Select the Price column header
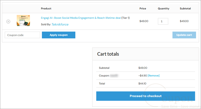This screenshot has width=201, height=109. click(143, 9)
